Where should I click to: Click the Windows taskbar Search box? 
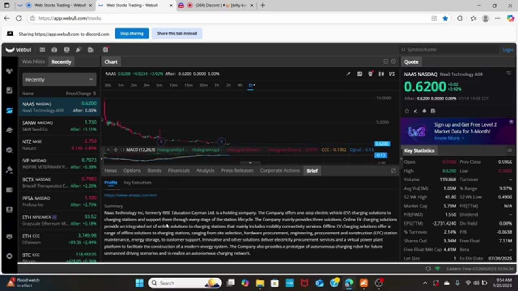coord(185,283)
